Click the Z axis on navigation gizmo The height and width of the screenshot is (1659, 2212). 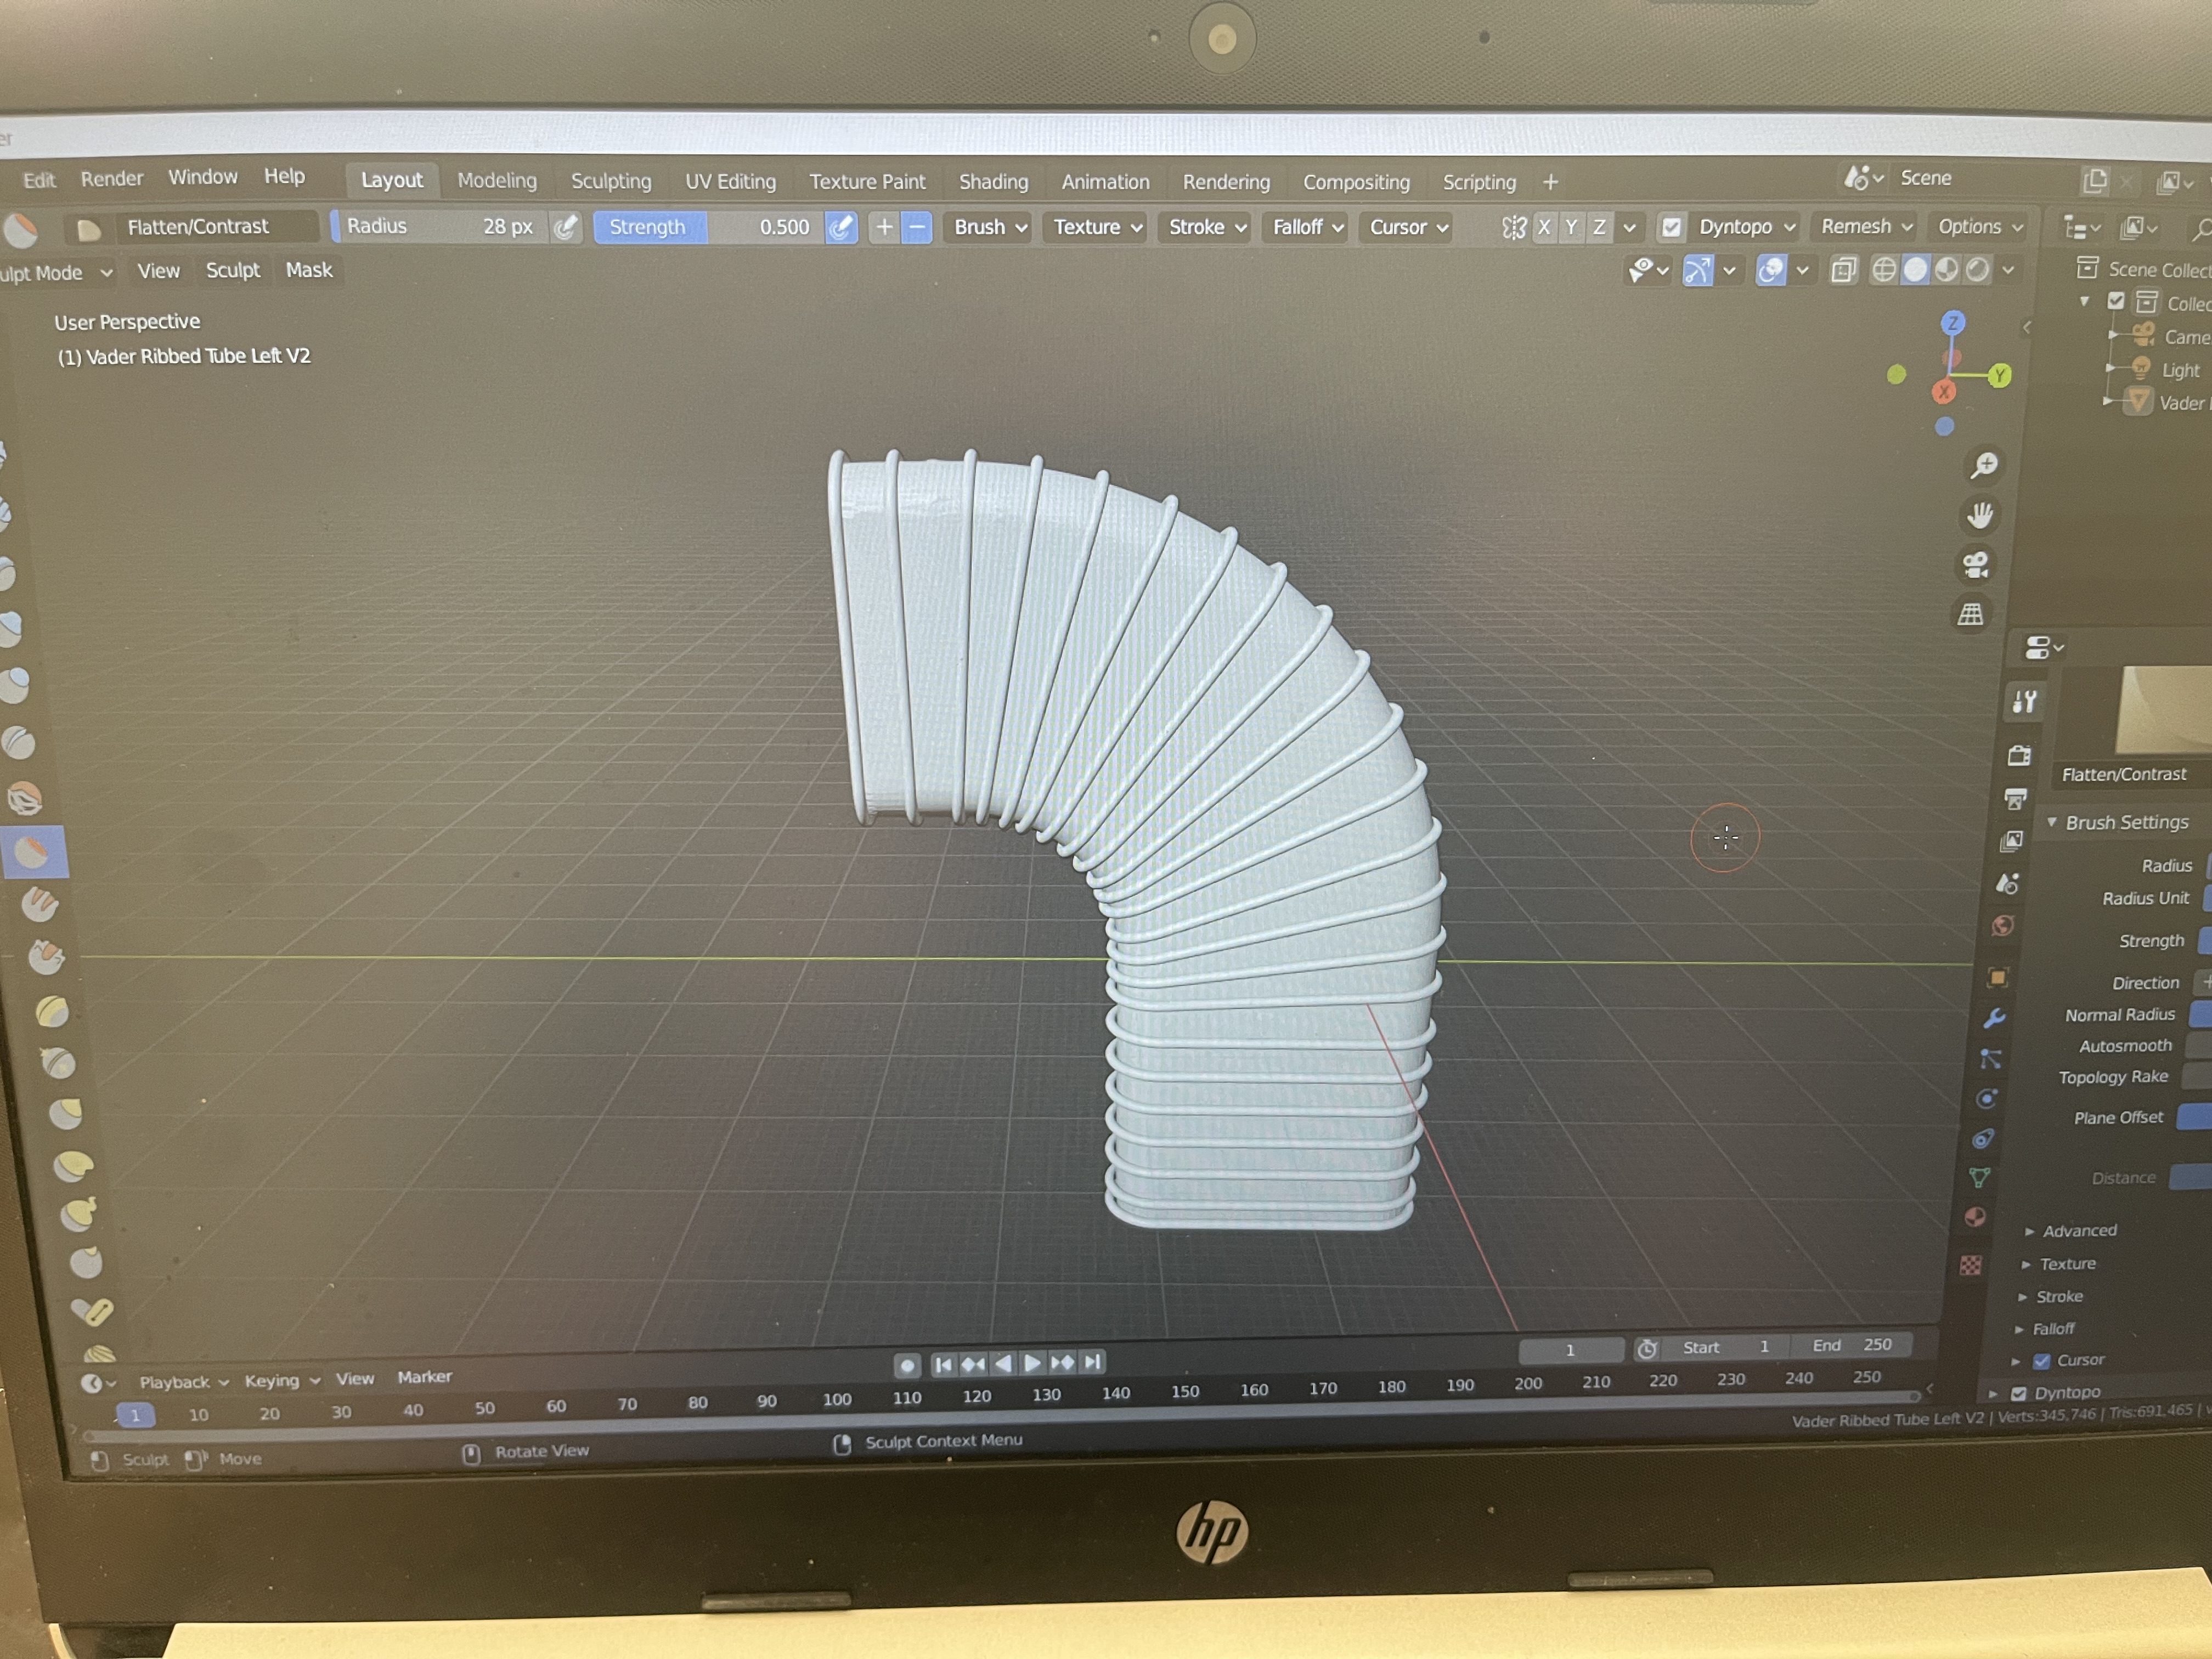click(x=1952, y=323)
